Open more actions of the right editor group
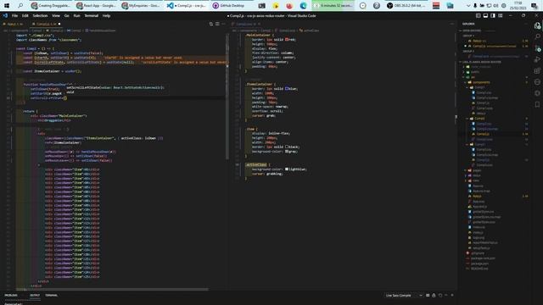543x305 pixels. (x=452, y=24)
